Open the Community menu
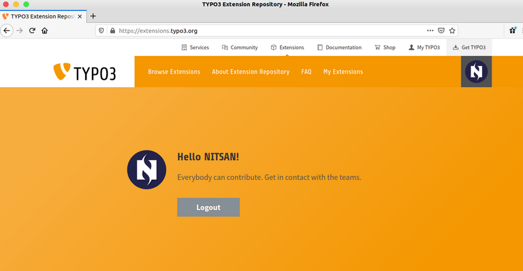The width and height of the screenshot is (523, 271). tap(240, 48)
